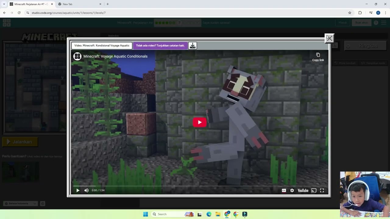
Task: Toggle closed captions in the video player
Action: coord(284,190)
